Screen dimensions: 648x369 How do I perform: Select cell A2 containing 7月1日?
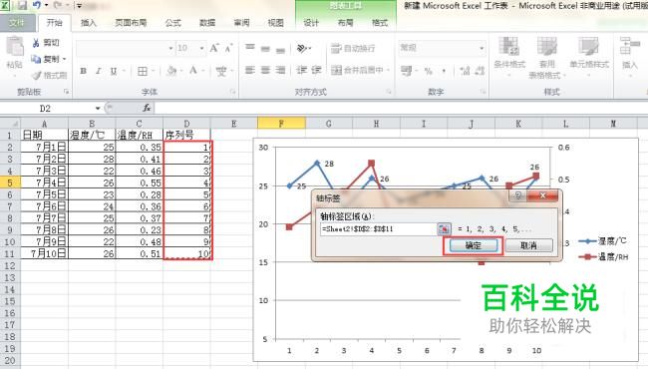[x=44, y=147]
